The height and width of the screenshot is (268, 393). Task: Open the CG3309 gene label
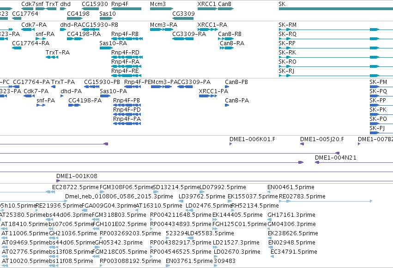coord(183,13)
